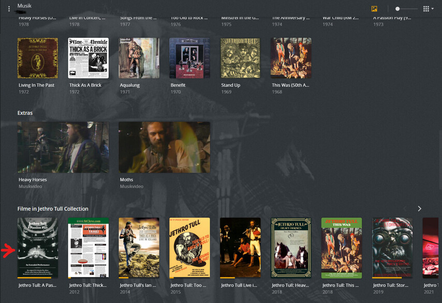Click the Benefit album title
Image resolution: width=442 pixels, height=303 pixels.
tap(178, 85)
